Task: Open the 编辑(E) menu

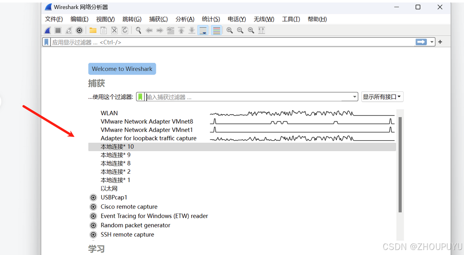Action: pos(79,19)
